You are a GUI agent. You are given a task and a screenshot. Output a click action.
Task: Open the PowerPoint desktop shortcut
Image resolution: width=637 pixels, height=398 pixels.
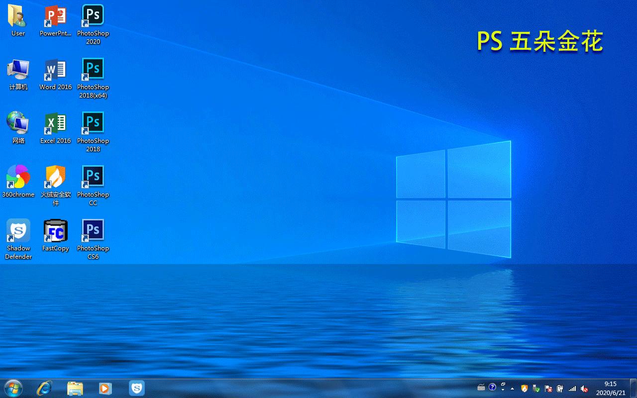coord(55,15)
